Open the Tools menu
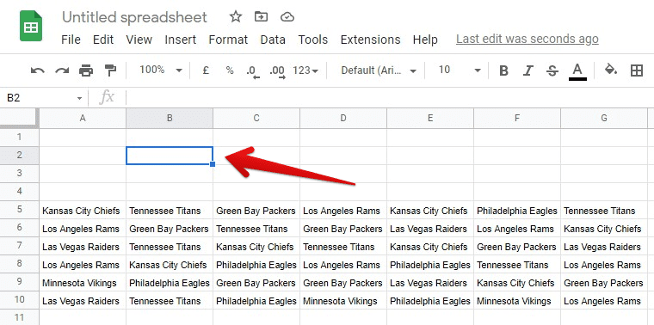The image size is (654, 325). point(313,40)
